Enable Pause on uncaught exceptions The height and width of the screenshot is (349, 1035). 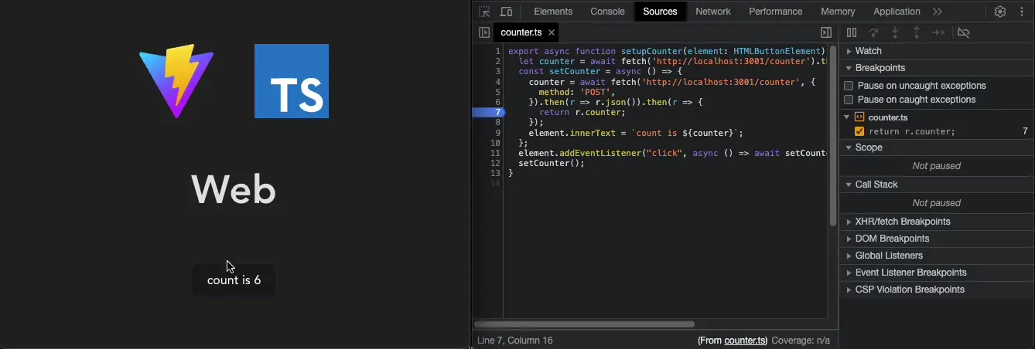849,86
